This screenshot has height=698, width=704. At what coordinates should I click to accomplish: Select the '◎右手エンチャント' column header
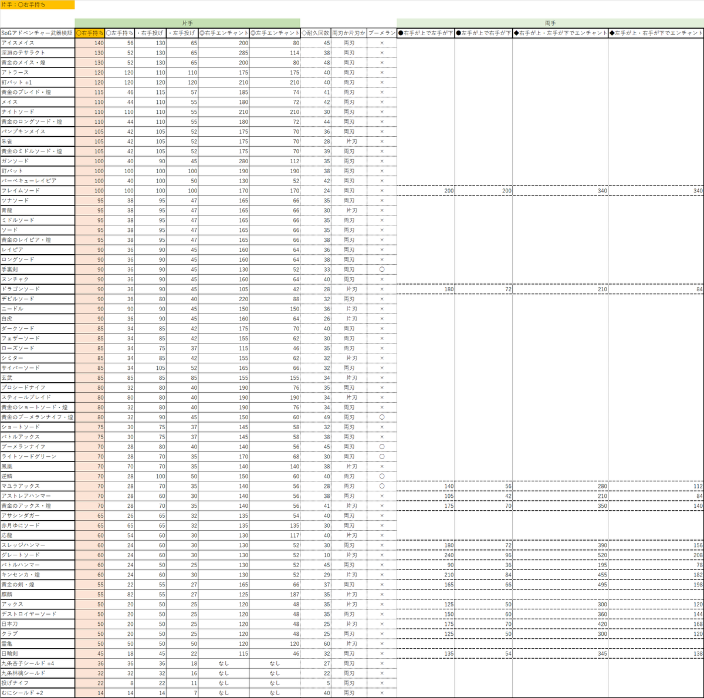pyautogui.click(x=224, y=33)
